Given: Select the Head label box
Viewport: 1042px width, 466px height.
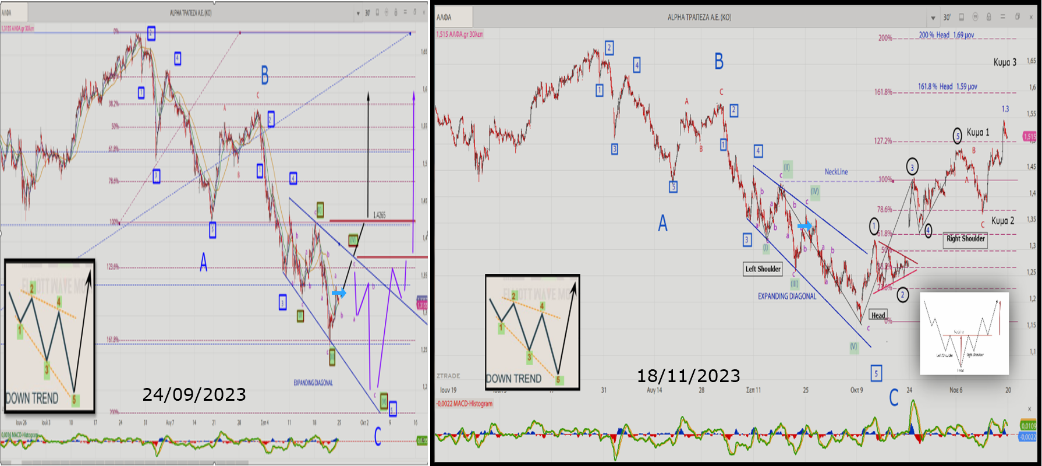Looking at the screenshot, I should (878, 316).
